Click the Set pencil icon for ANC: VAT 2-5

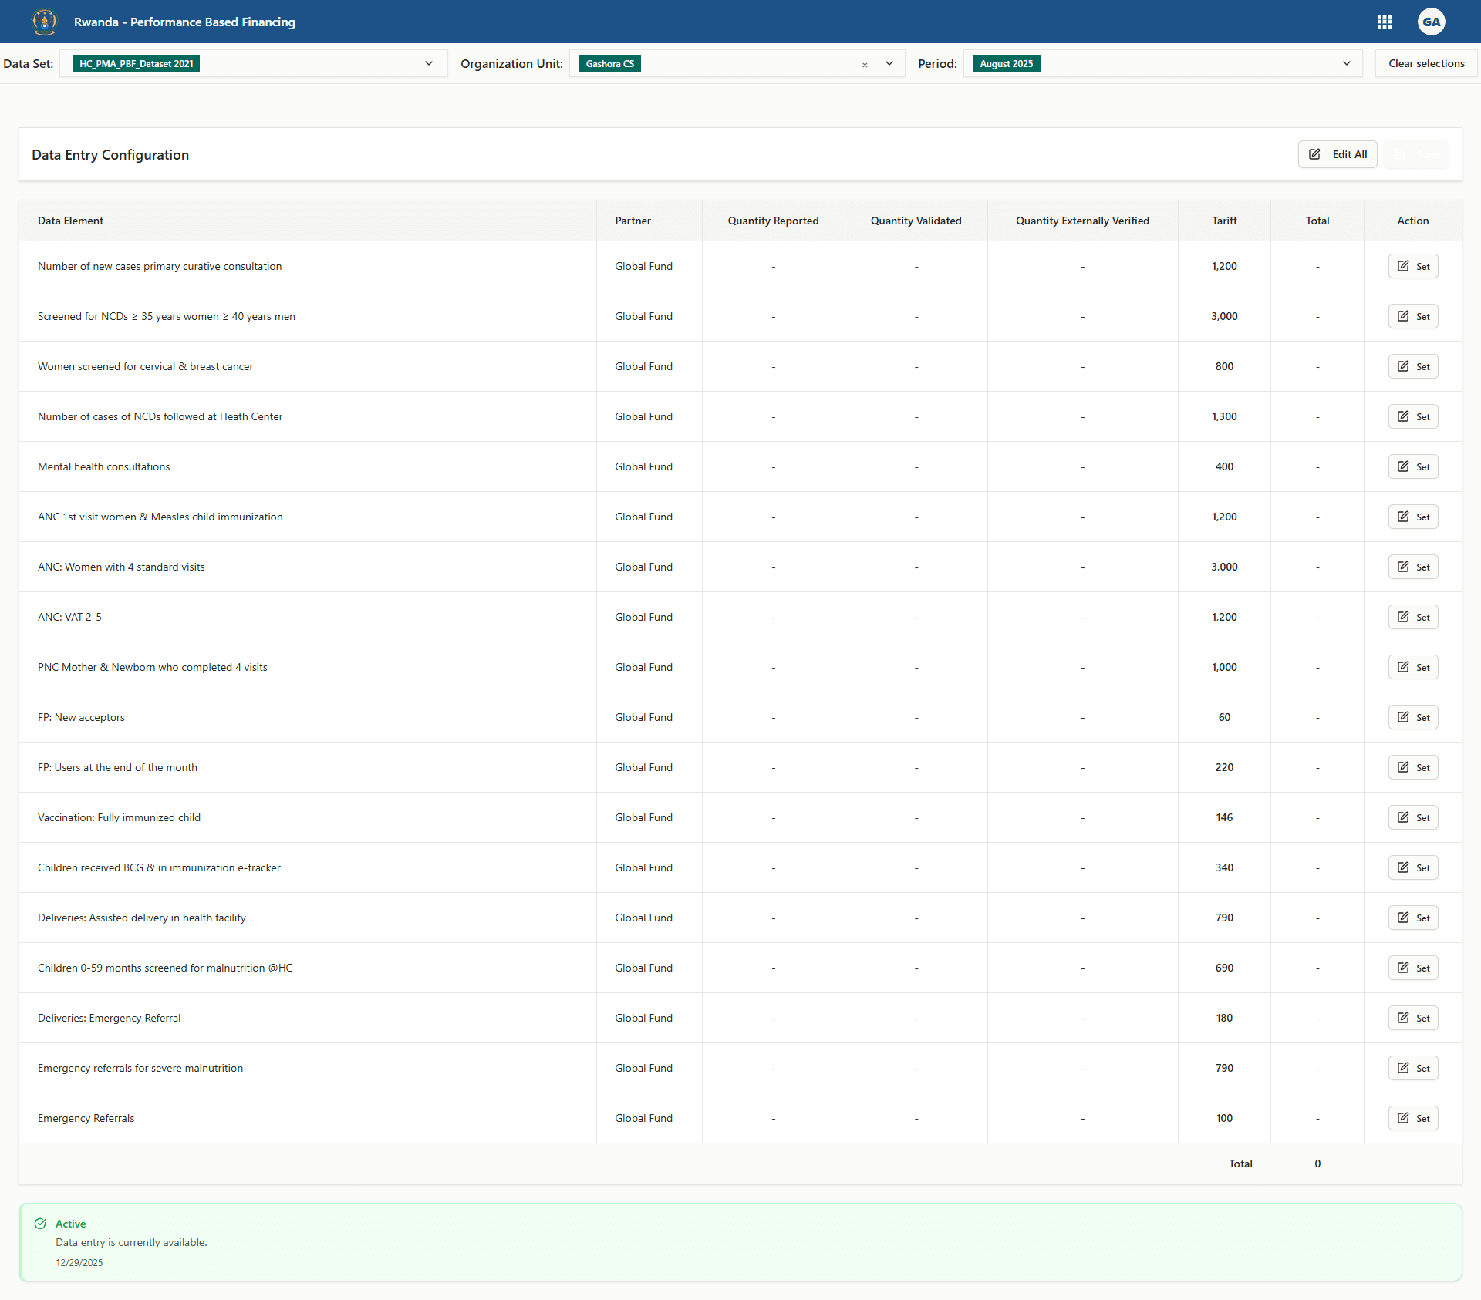[1403, 616]
